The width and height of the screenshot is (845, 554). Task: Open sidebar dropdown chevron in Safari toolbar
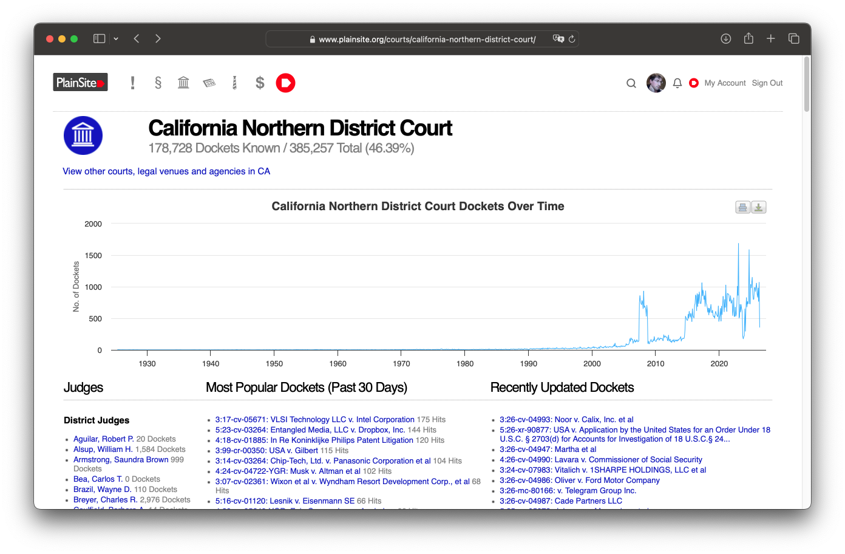(116, 39)
